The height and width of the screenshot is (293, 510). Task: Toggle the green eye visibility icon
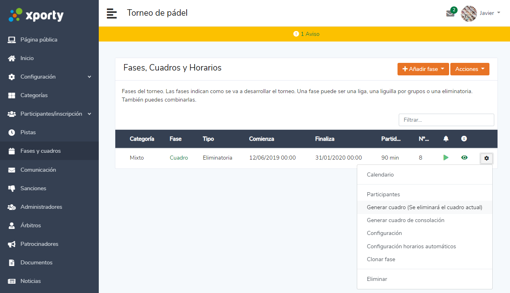point(464,158)
